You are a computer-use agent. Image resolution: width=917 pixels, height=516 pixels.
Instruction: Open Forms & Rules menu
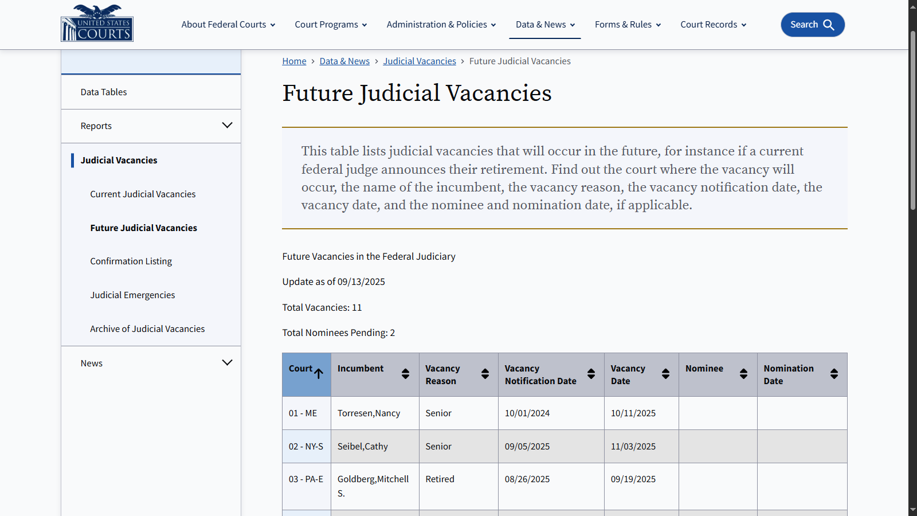click(x=628, y=25)
